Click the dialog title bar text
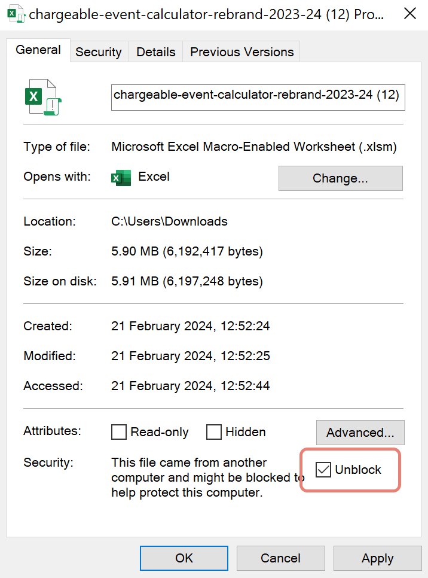Viewport: 428px width, 578px height. pos(206,14)
